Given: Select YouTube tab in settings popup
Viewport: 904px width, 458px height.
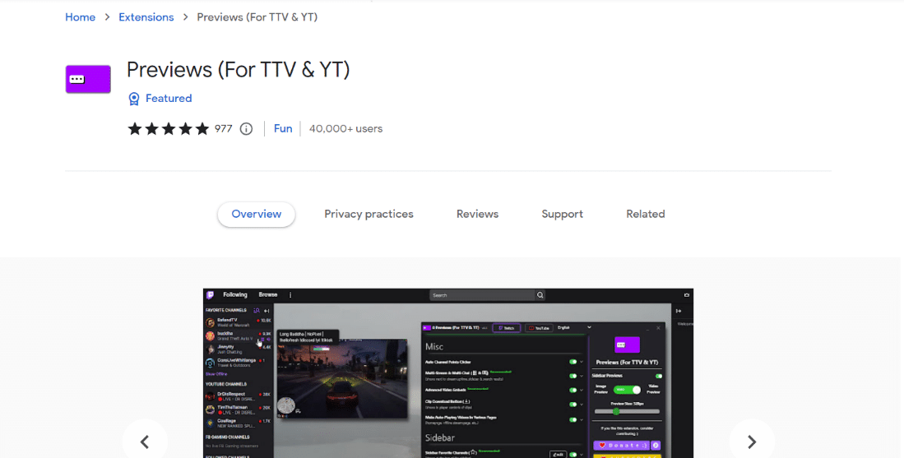Looking at the screenshot, I should (x=539, y=328).
